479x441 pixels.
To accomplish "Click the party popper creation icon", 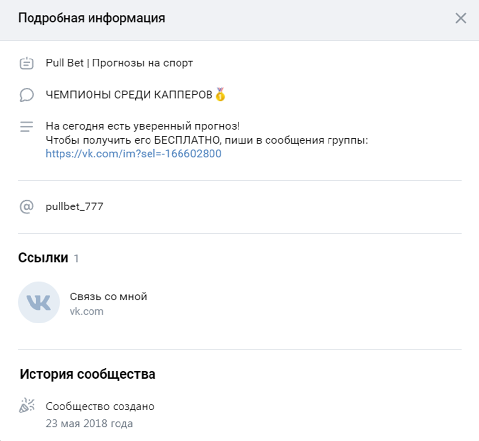I will tap(27, 406).
